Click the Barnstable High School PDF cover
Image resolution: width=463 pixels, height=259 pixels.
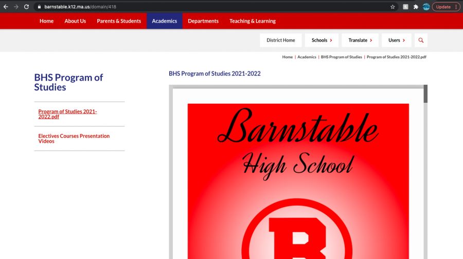click(298, 181)
